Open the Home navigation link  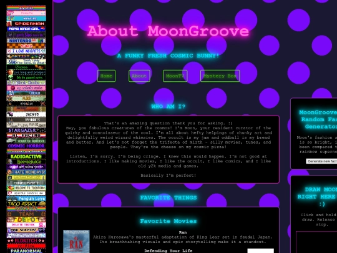[106, 76]
